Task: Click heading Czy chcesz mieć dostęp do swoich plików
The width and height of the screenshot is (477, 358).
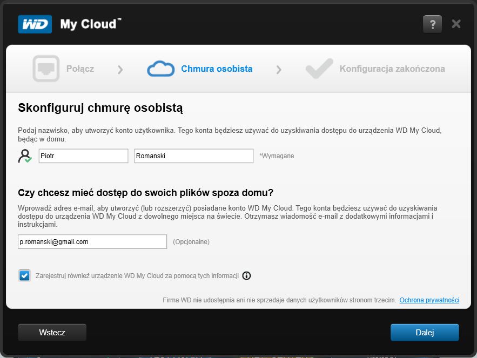Action: [145, 193]
